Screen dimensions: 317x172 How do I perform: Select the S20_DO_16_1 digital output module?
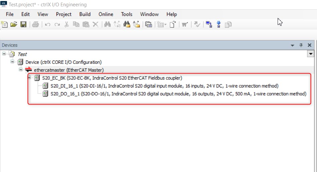pos(178,94)
